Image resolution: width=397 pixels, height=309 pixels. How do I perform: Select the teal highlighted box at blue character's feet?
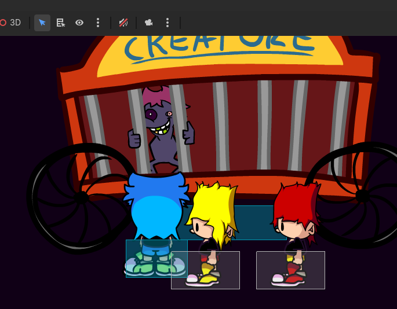[156, 259]
